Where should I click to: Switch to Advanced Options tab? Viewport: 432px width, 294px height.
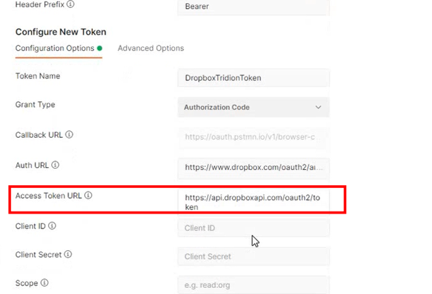[151, 48]
